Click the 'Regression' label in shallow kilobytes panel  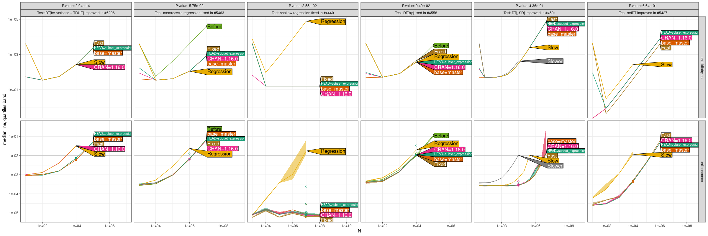333,22
